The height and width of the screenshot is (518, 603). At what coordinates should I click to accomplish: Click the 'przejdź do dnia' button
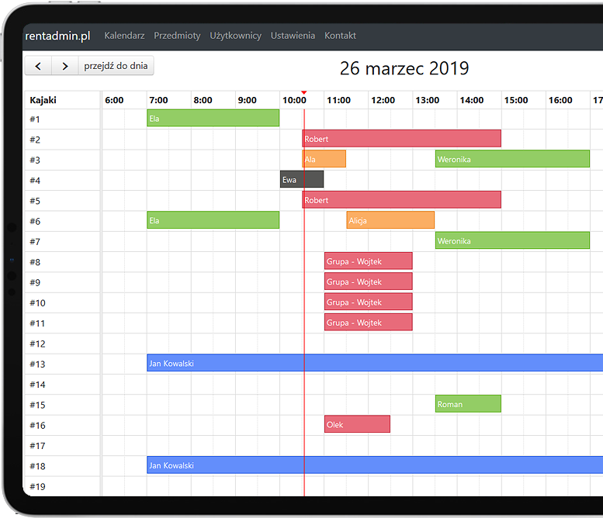(116, 66)
